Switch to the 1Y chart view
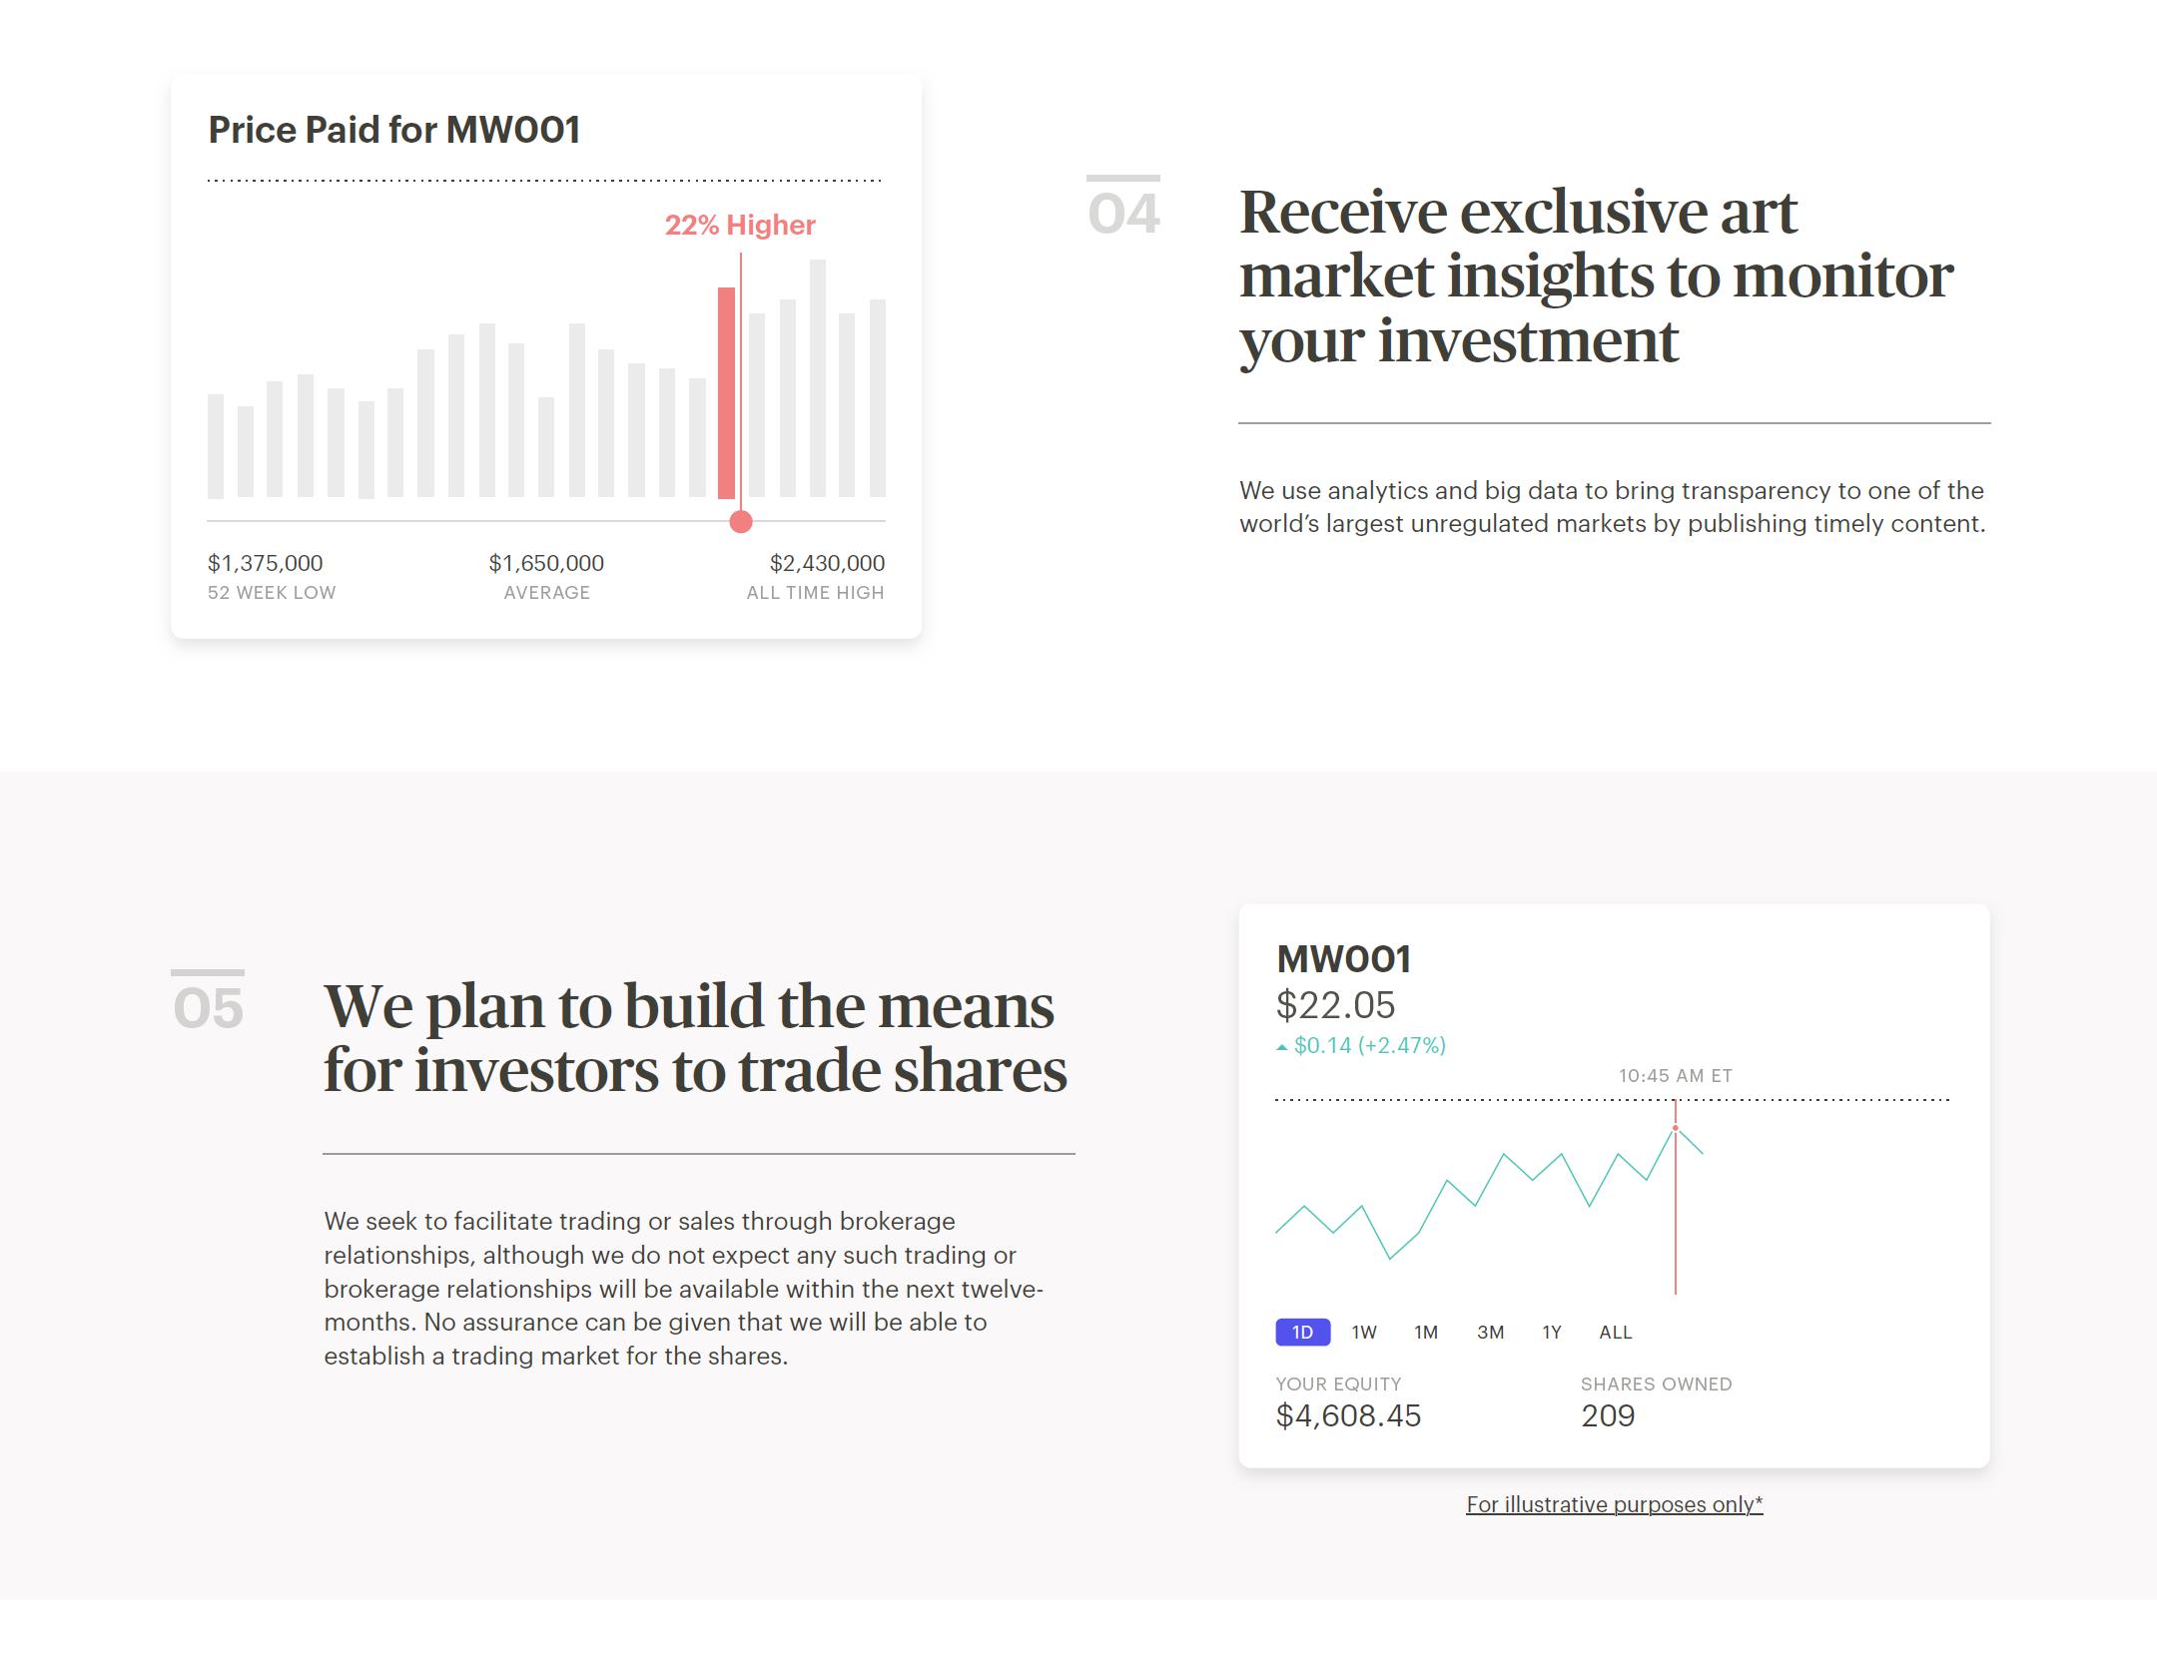Image resolution: width=2157 pixels, height=1656 pixels. [1552, 1333]
